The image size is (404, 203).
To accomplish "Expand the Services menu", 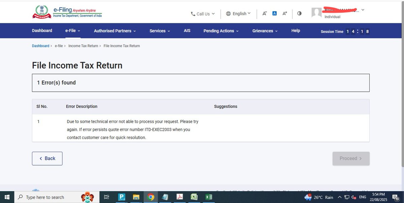I will click(x=160, y=31).
